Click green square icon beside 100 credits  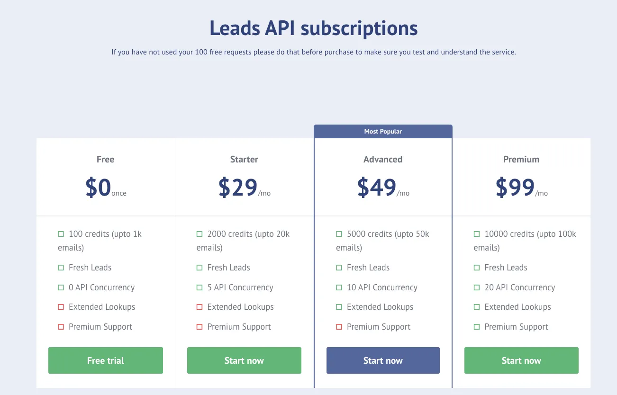61,234
